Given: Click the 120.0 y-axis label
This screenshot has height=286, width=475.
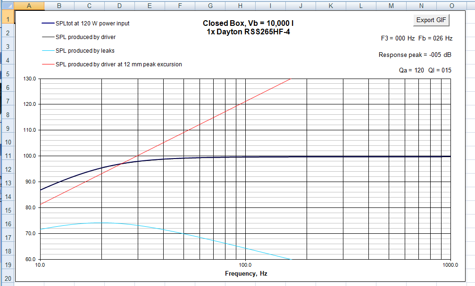Looking at the screenshot, I should coord(30,104).
